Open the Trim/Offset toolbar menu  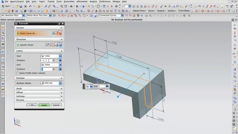click(184, 11)
